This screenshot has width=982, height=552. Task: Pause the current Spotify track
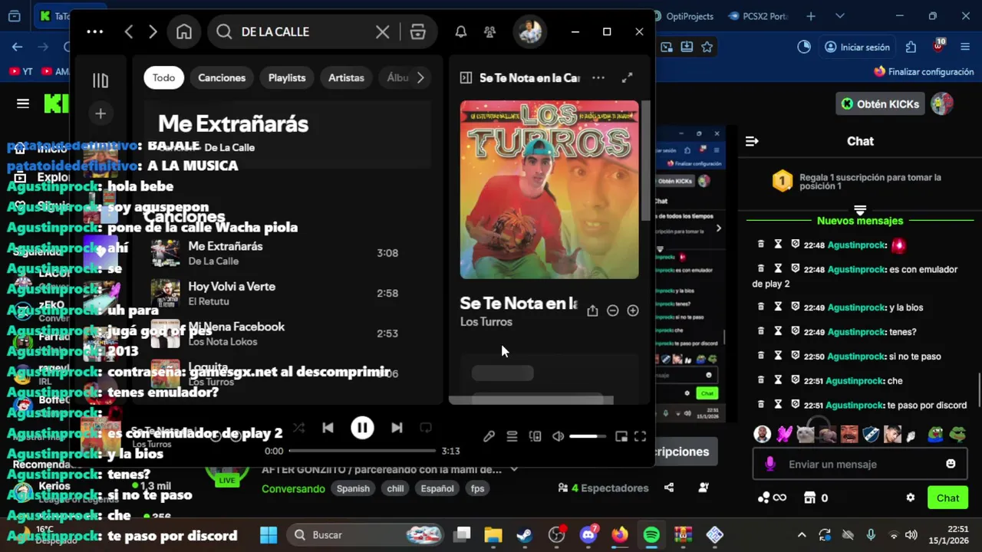[x=362, y=428]
